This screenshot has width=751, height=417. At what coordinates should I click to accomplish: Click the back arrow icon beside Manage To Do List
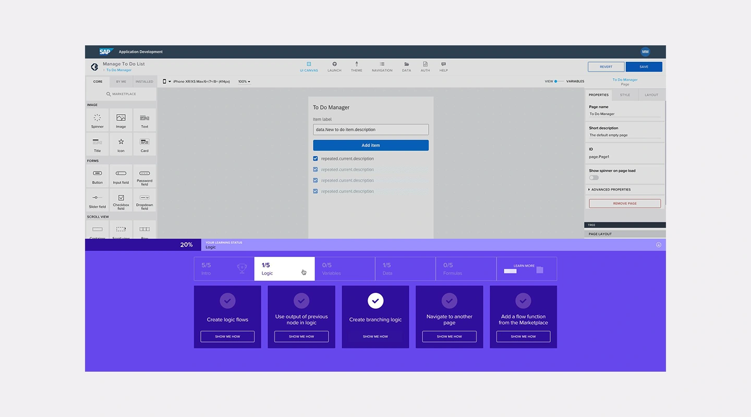tap(94, 67)
